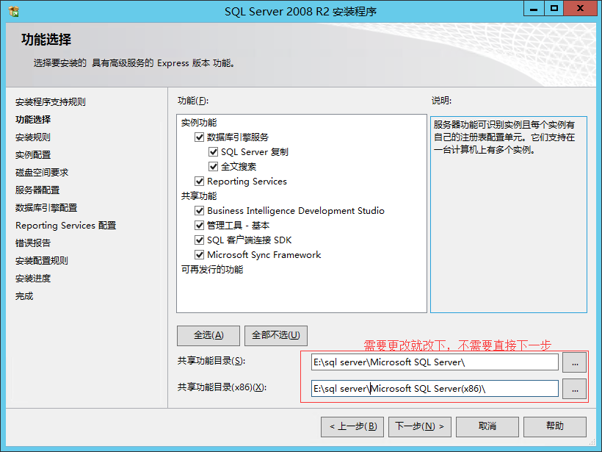The width and height of the screenshot is (602, 452).
Task: Click 安装进度 in the step list
Action: [33, 279]
